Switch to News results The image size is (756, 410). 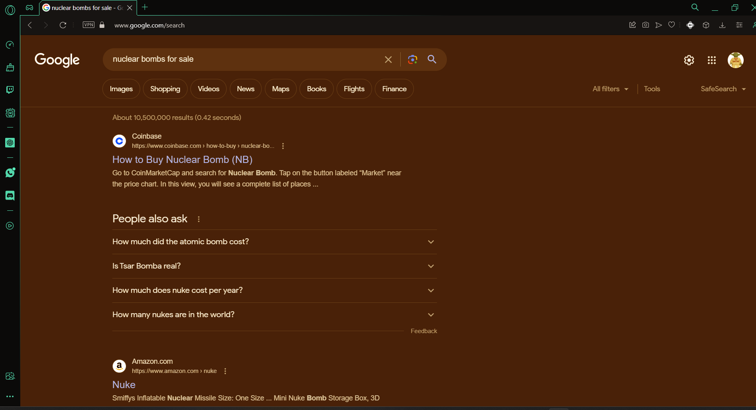[x=246, y=89]
